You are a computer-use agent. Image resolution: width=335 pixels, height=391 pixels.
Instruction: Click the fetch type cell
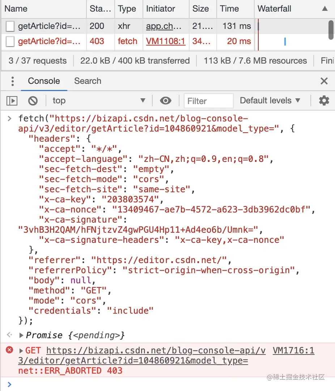tap(128, 42)
